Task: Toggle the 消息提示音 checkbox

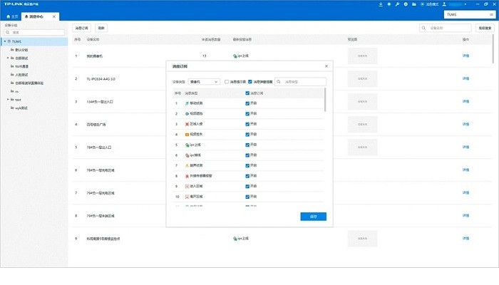Action: point(227,82)
